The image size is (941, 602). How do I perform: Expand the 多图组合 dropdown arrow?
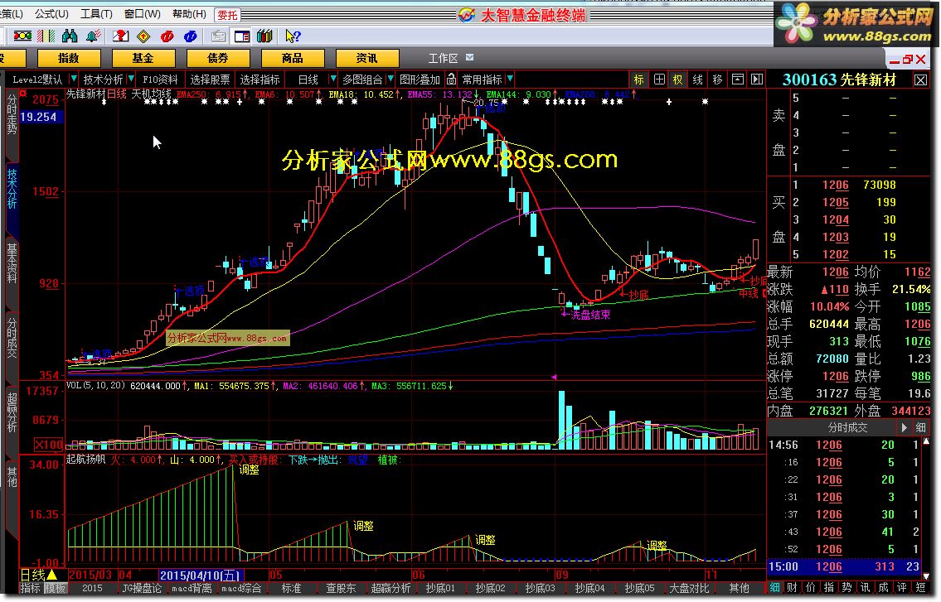(x=390, y=79)
